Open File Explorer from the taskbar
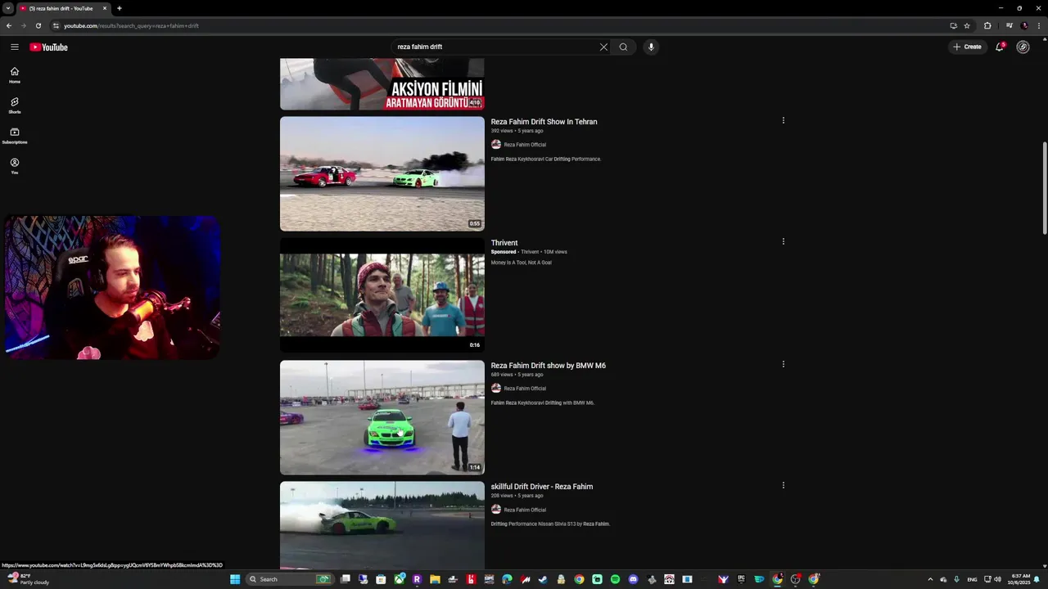 pos(435,579)
